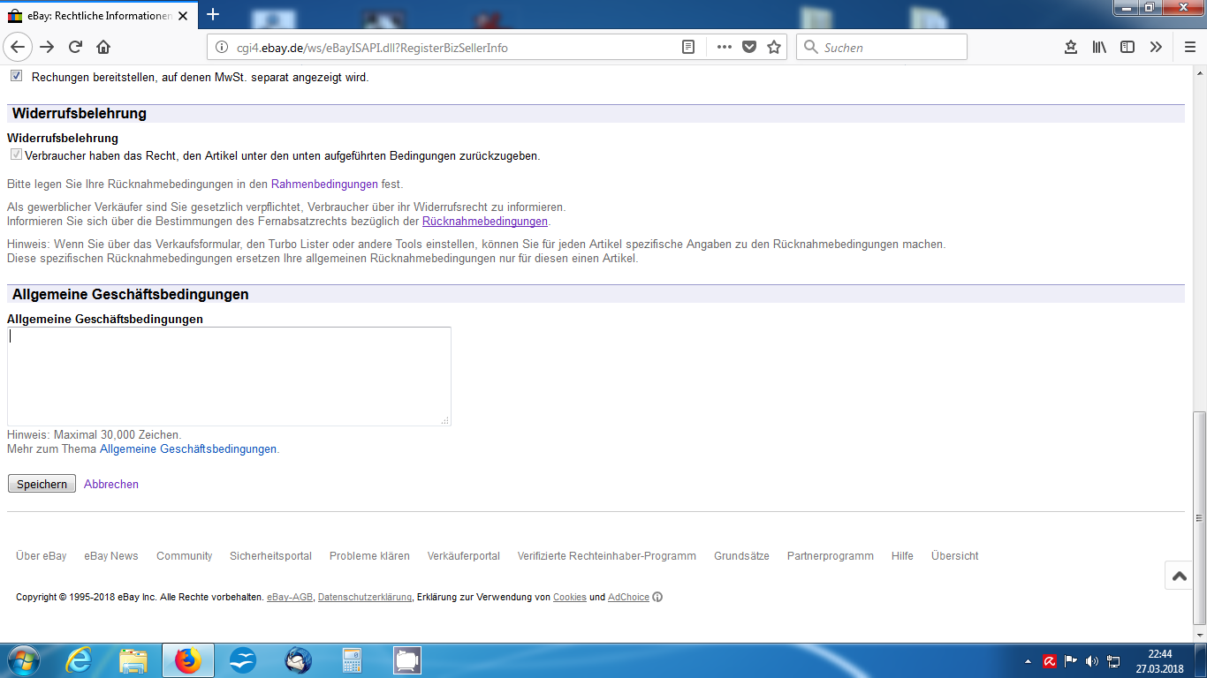Bookmark this page with star icon
The height and width of the screenshot is (678, 1207).
pyautogui.click(x=774, y=48)
